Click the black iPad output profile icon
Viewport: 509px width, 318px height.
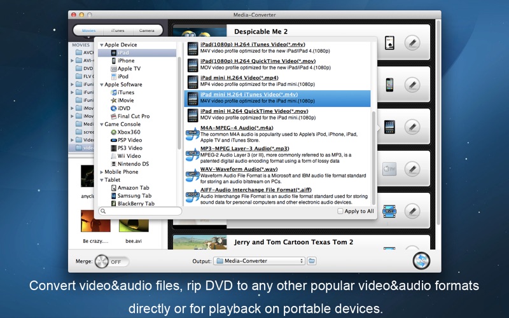pyautogui.click(x=389, y=127)
